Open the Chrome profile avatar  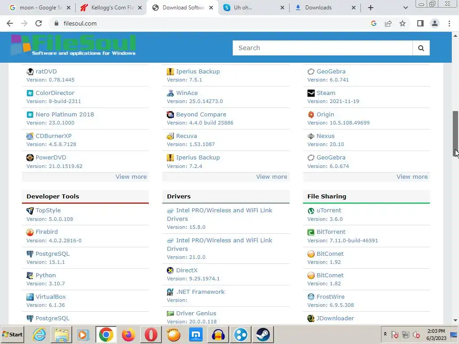(x=435, y=23)
